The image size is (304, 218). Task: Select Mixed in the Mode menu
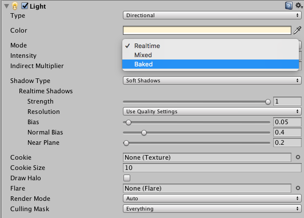click(210, 55)
